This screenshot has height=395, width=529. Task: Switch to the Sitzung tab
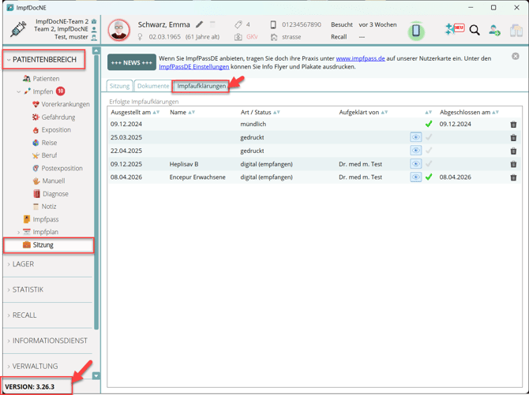(119, 86)
